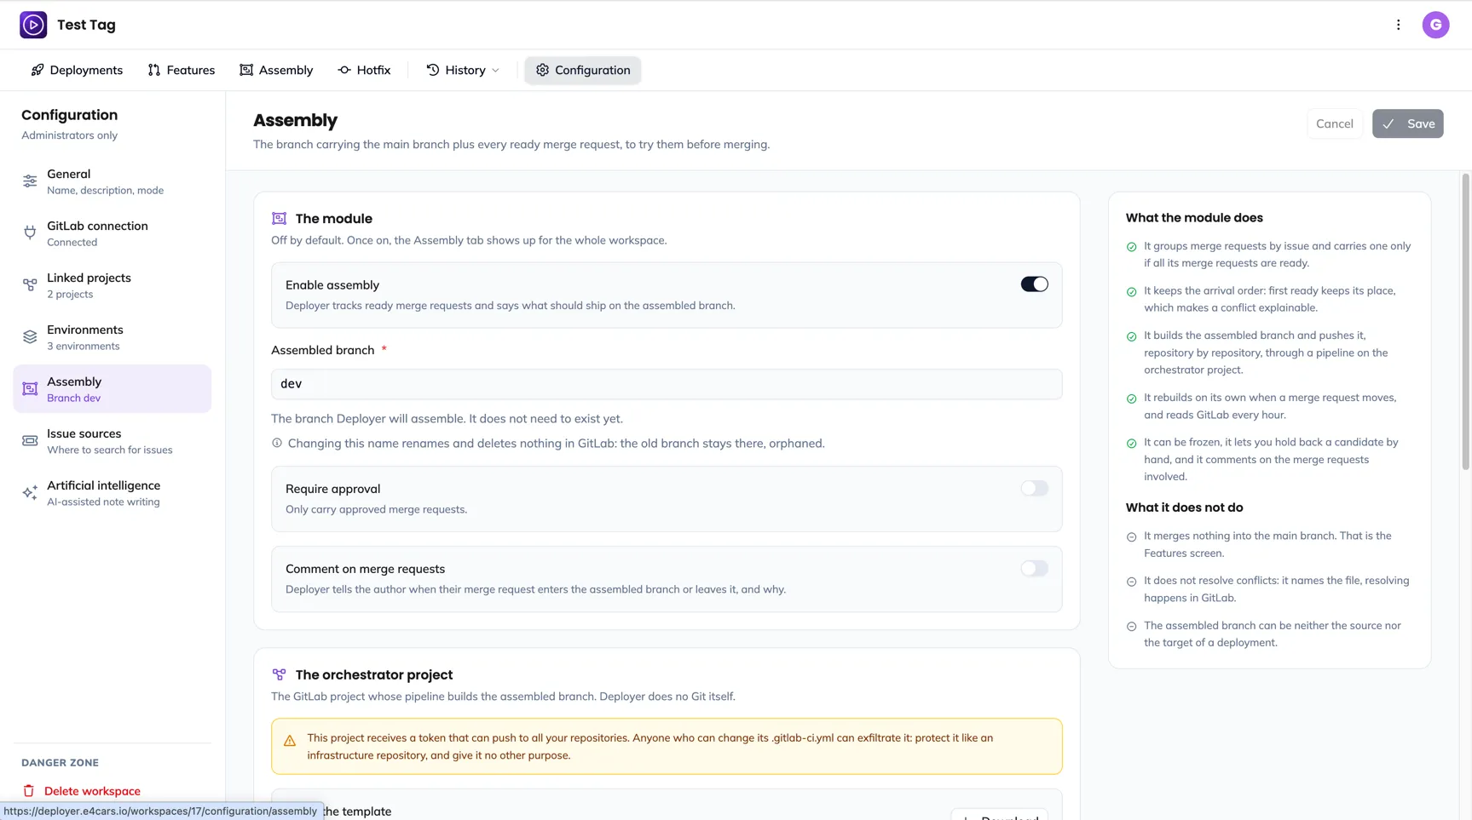Click the Deployments rocket icon

[38, 70]
